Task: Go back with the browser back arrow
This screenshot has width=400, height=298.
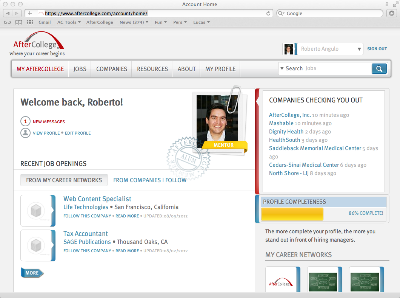Action: click(x=8, y=13)
